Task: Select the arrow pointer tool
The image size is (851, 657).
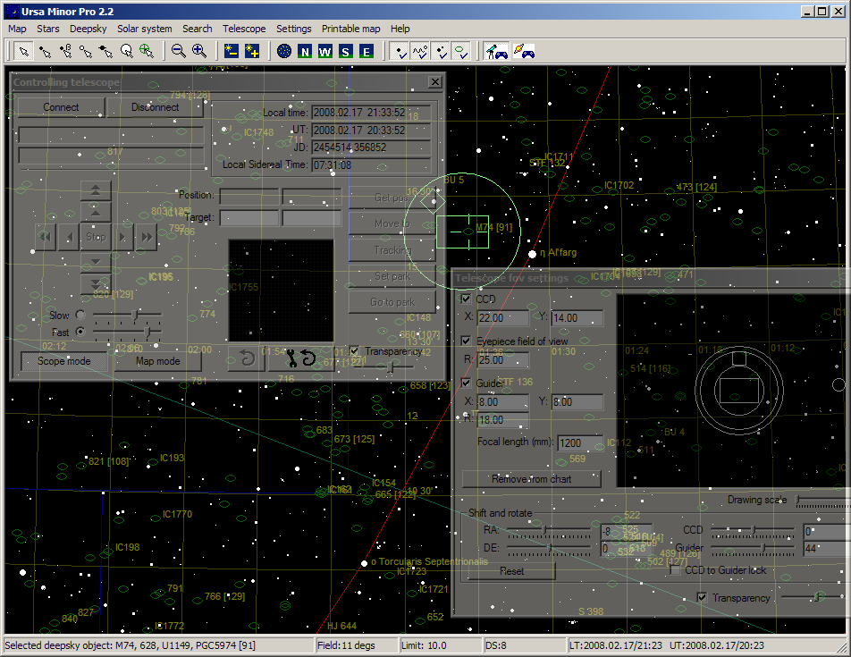Action: (24, 51)
